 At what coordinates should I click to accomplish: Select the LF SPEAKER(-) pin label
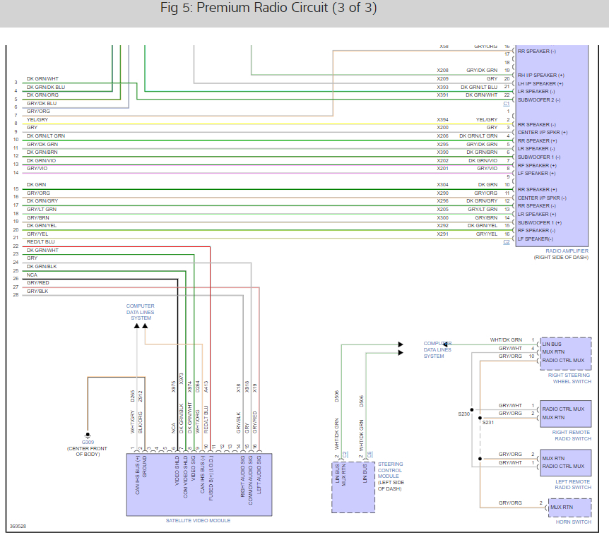click(536, 239)
